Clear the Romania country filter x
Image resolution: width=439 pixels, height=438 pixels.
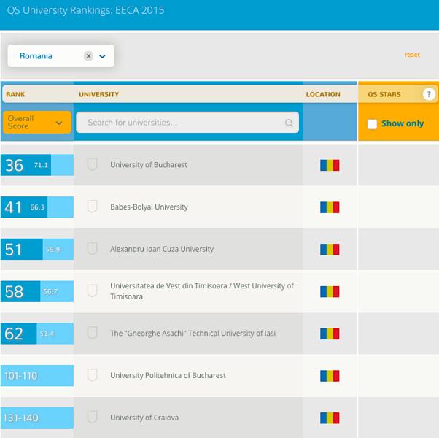pos(88,56)
